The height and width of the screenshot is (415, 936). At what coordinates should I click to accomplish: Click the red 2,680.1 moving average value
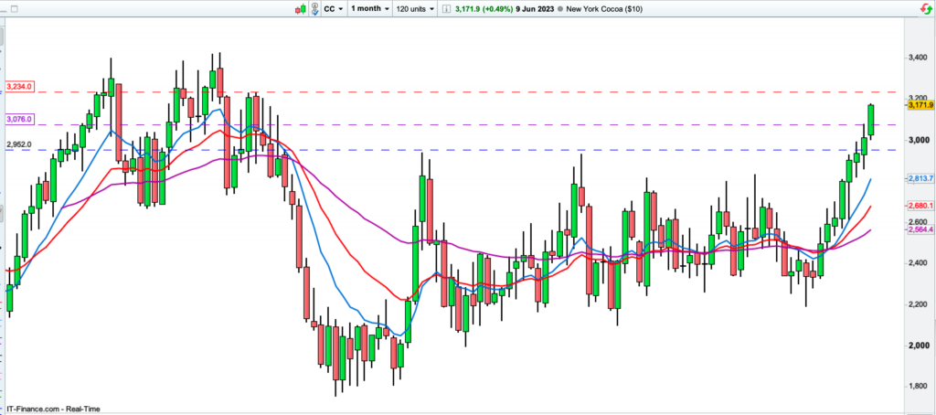[x=920, y=206]
